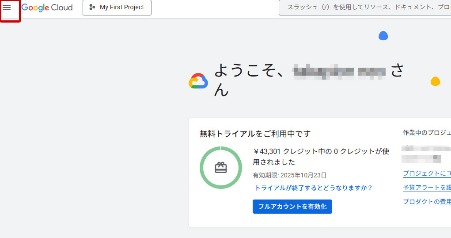Viewport: 451px width, 238px height.
Task: Select the ￥43,301 クレジット usage text
Action: (x=321, y=157)
